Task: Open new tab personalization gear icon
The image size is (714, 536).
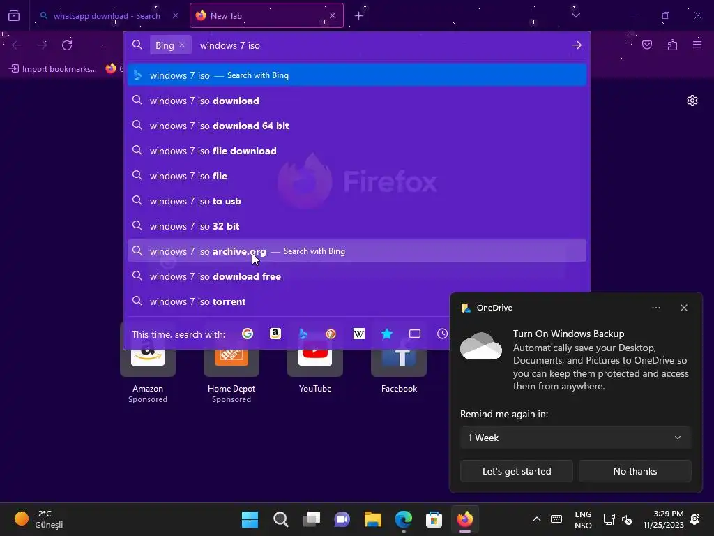Action: [692, 100]
